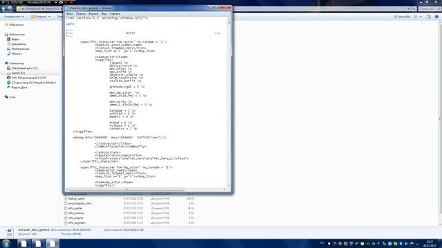Open the Упорядочить dropdown in Explorer
Image resolution: width=442 pixels, height=248 pixels.
(14, 17)
